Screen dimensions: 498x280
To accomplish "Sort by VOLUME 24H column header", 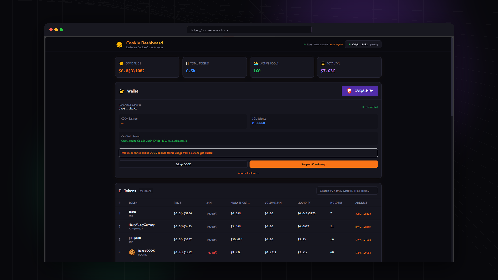I will click(x=273, y=203).
